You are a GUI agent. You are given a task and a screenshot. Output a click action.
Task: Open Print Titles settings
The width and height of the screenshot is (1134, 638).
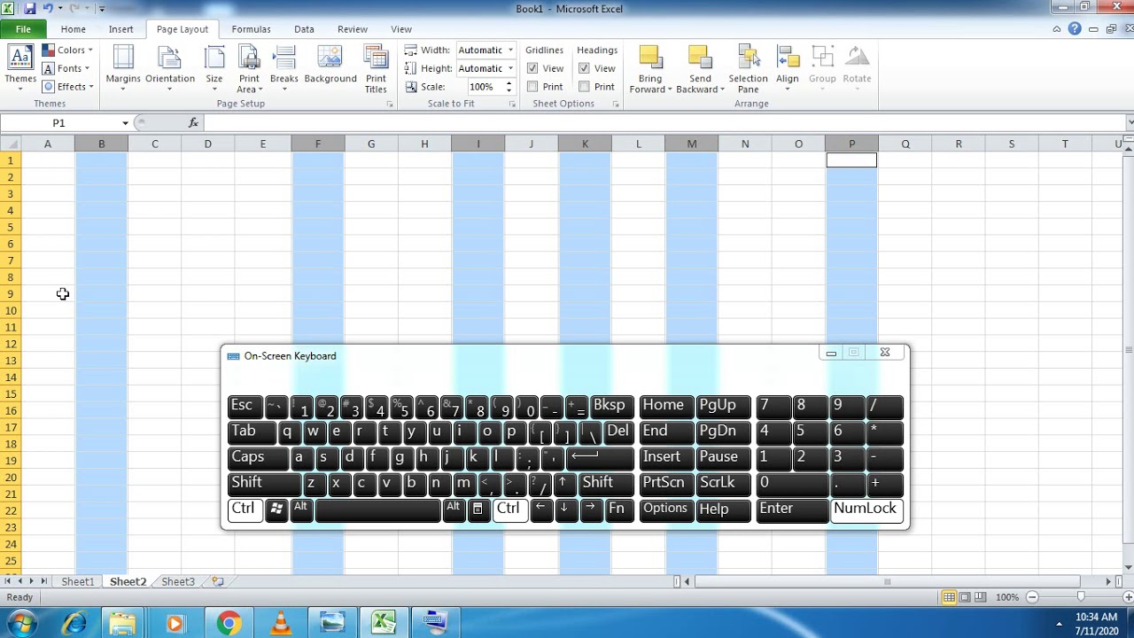[x=376, y=67]
